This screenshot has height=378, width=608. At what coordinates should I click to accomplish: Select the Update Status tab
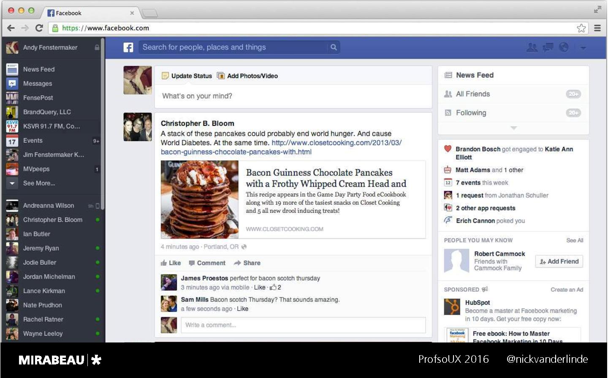187,76
